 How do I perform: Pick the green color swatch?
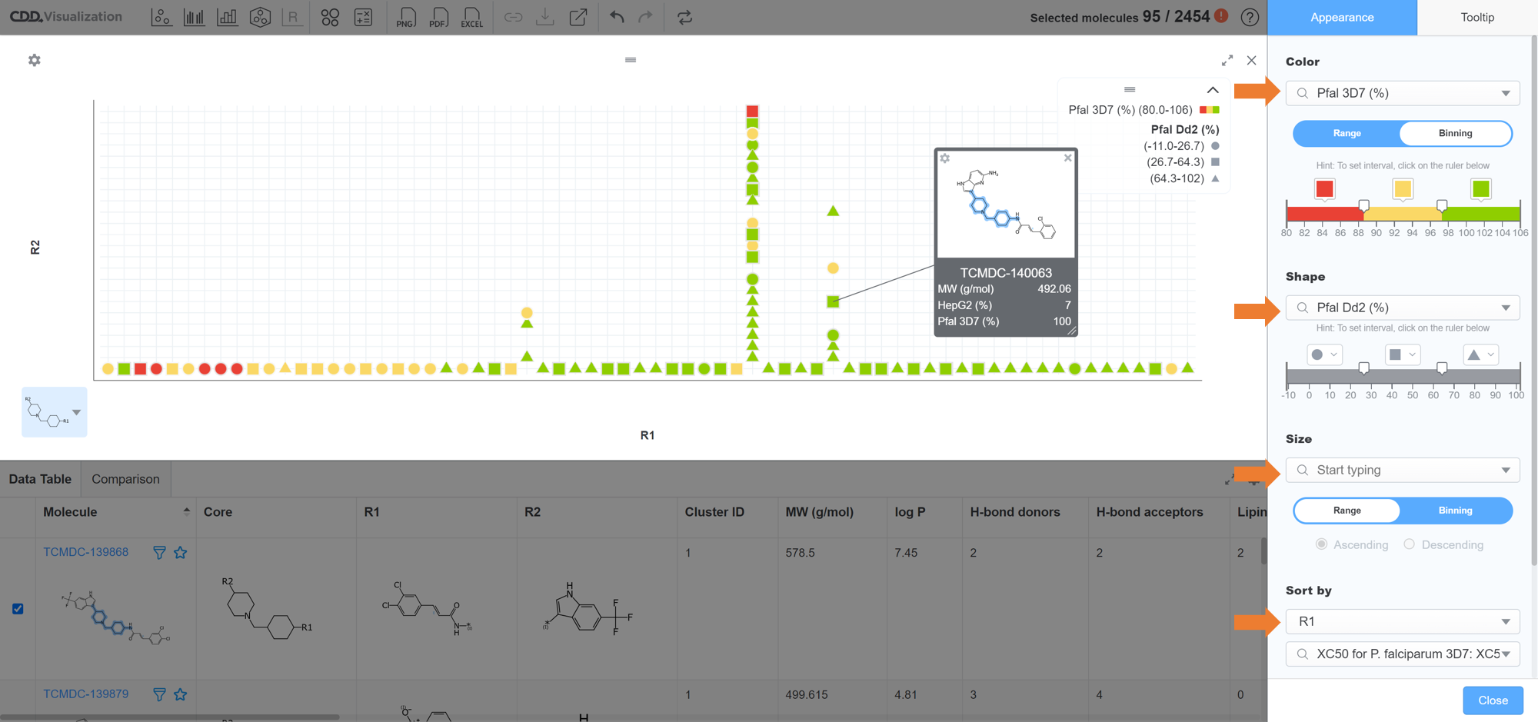pos(1481,189)
